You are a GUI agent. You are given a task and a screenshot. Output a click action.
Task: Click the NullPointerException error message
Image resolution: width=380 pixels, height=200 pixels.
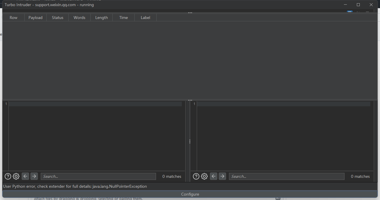[x=75, y=186]
